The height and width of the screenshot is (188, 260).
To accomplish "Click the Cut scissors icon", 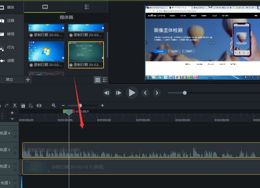I will point(15,105).
